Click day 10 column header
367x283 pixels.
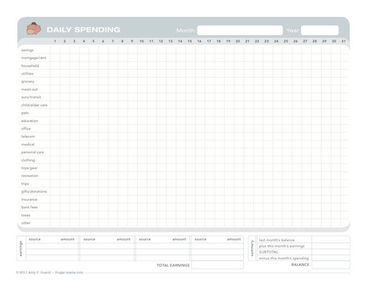pos(142,41)
